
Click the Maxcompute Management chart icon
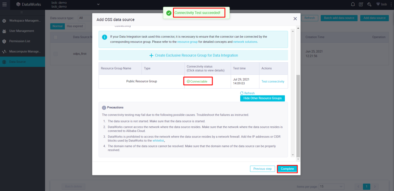pyautogui.click(x=4, y=52)
